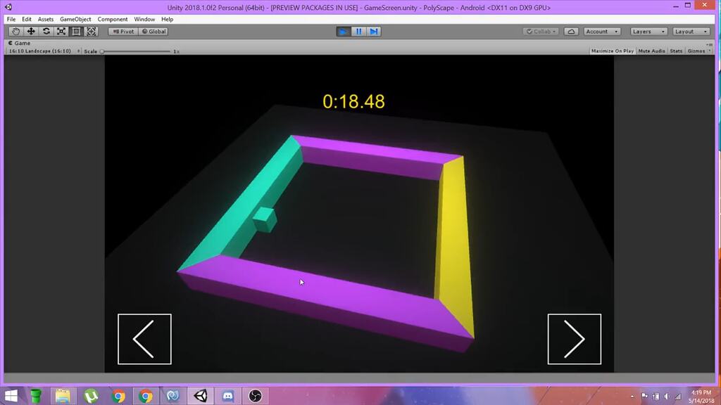Select the Rotate tool
This screenshot has width=721, height=405.
pos(46,31)
